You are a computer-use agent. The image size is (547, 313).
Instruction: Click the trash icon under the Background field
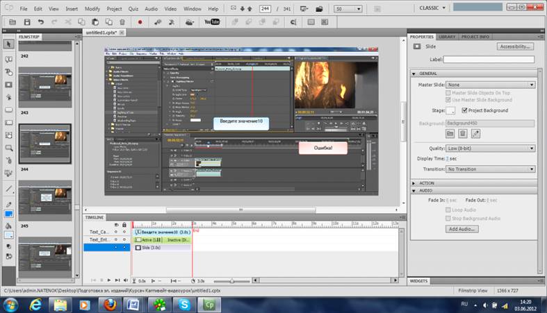[462, 133]
